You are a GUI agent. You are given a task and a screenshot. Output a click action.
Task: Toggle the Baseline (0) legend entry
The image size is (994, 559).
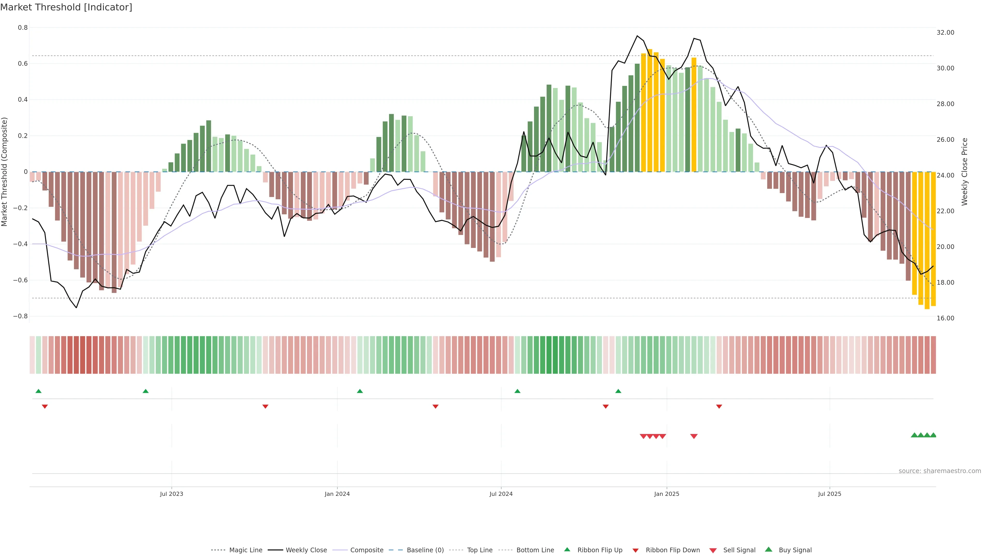point(425,550)
